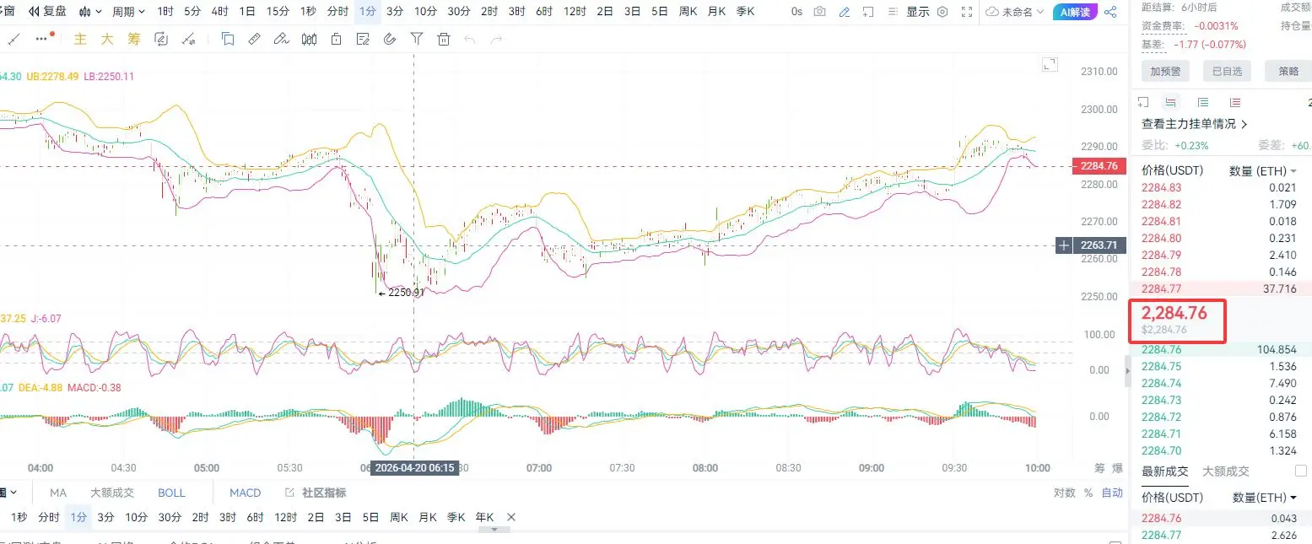The height and width of the screenshot is (544, 1312).
Task: Click the 加预警 add alert button
Action: pos(1166,72)
